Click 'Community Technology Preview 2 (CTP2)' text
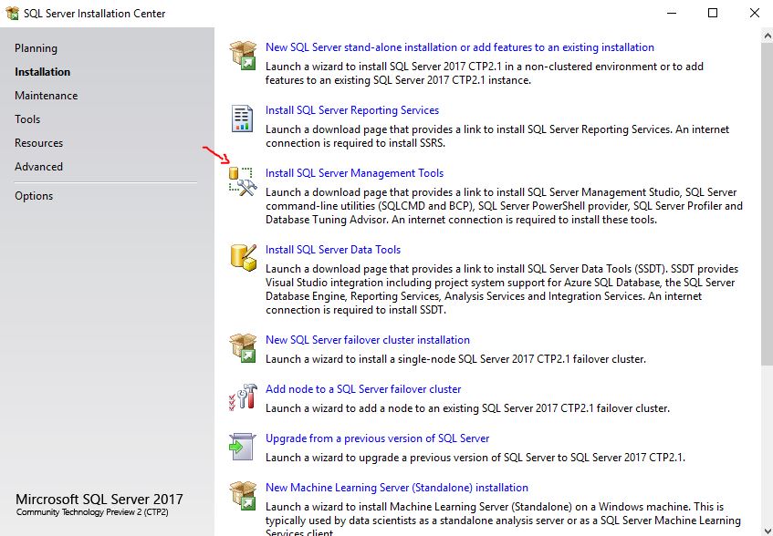Screen dimensions: 773x536 click(x=92, y=512)
